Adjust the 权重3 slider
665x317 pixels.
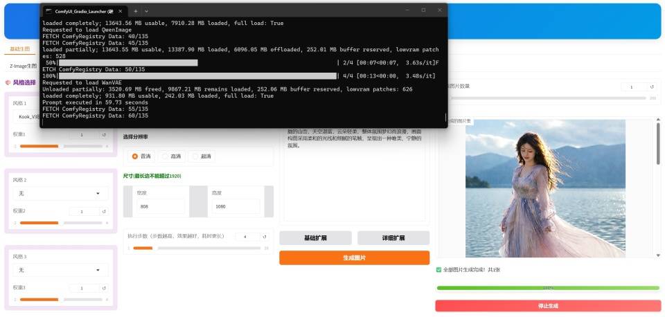tap(61, 300)
